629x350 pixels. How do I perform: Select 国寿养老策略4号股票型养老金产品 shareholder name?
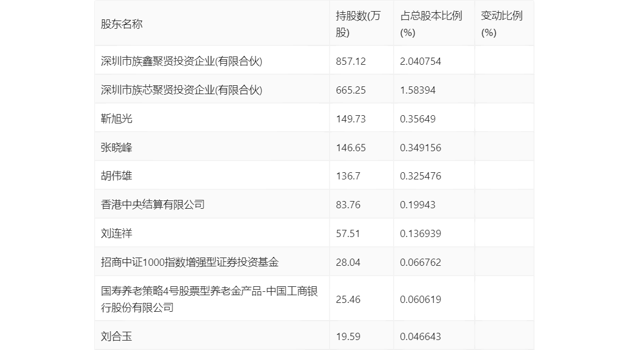point(209,299)
